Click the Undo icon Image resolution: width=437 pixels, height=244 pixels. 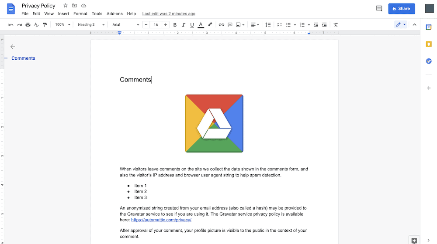[10, 25]
